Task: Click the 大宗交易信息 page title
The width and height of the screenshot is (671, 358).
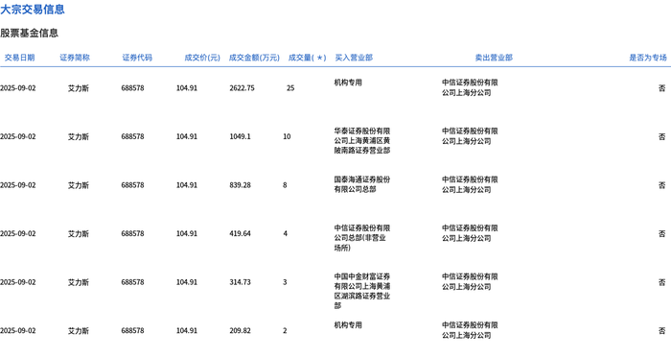Action: click(33, 9)
